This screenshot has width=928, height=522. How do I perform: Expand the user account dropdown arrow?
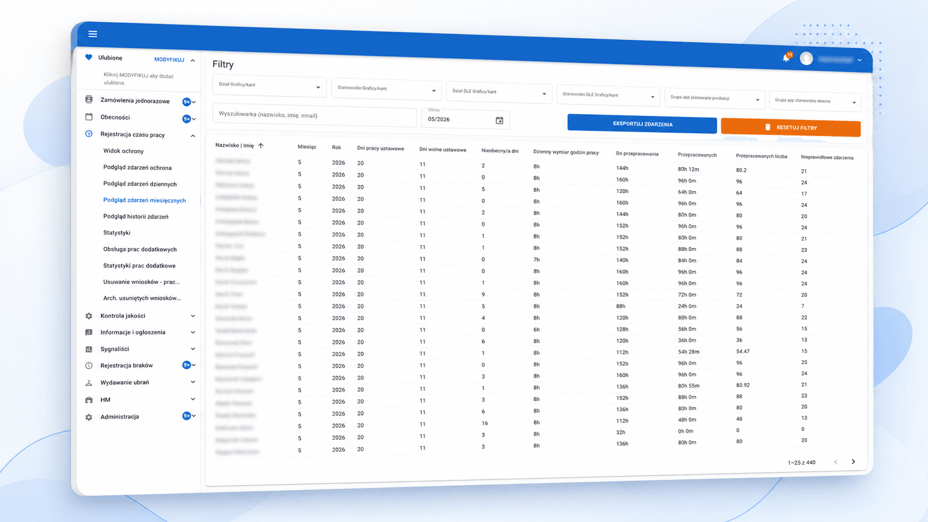tap(860, 60)
